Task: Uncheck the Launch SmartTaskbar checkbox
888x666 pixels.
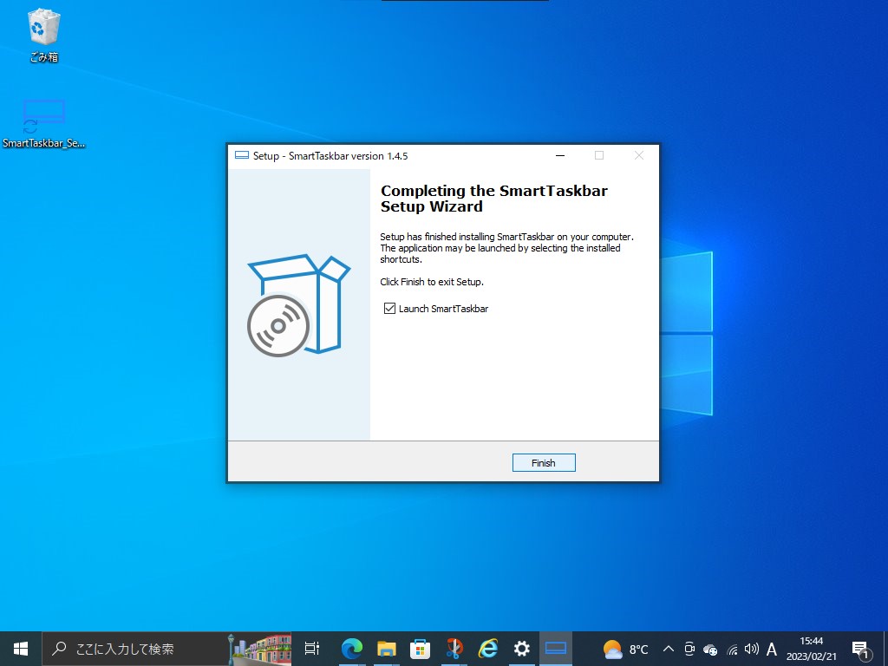Action: point(389,308)
